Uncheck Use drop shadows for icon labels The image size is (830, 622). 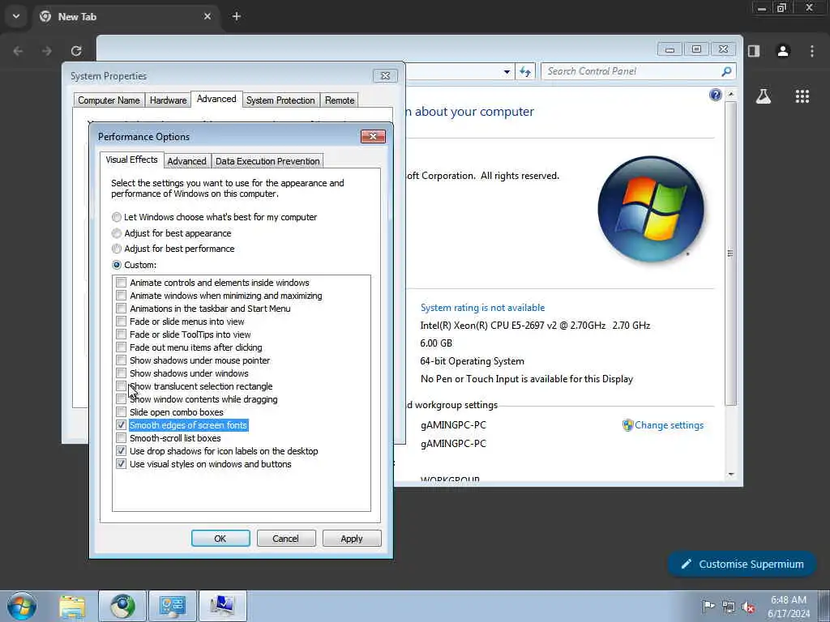[x=122, y=451]
